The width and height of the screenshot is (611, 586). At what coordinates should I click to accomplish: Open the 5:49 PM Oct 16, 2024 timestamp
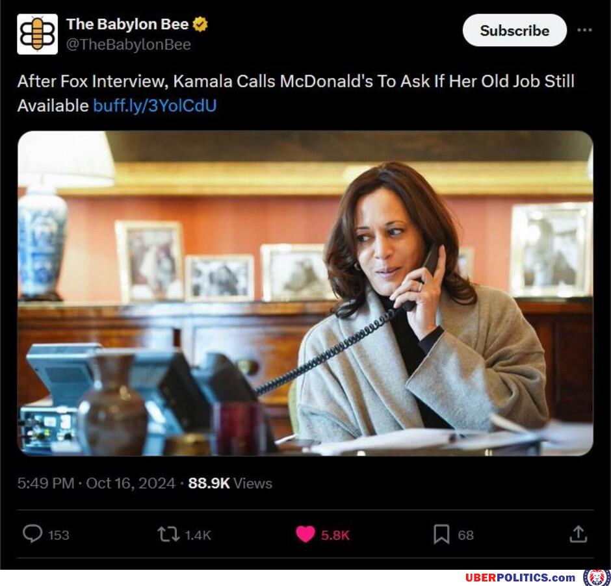click(96, 483)
